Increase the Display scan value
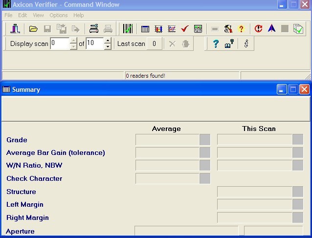This screenshot has height=238, width=312. [x=74, y=41]
